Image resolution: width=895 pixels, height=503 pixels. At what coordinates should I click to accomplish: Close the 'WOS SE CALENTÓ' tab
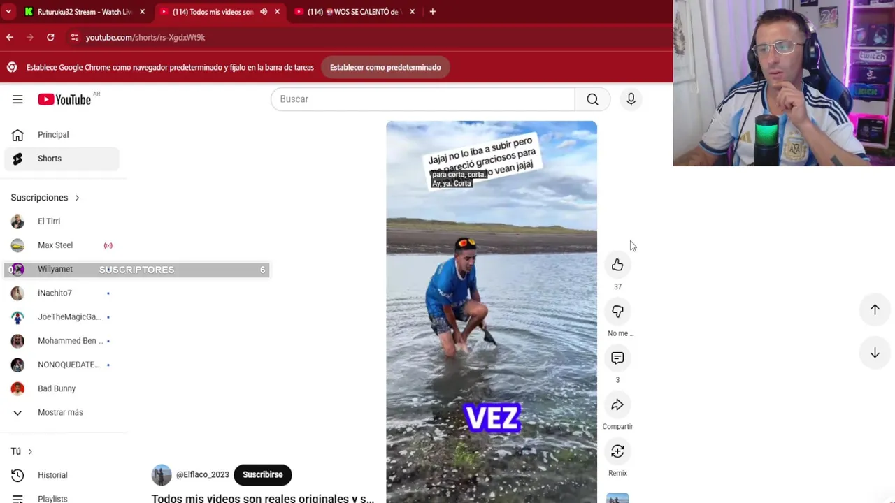412,12
